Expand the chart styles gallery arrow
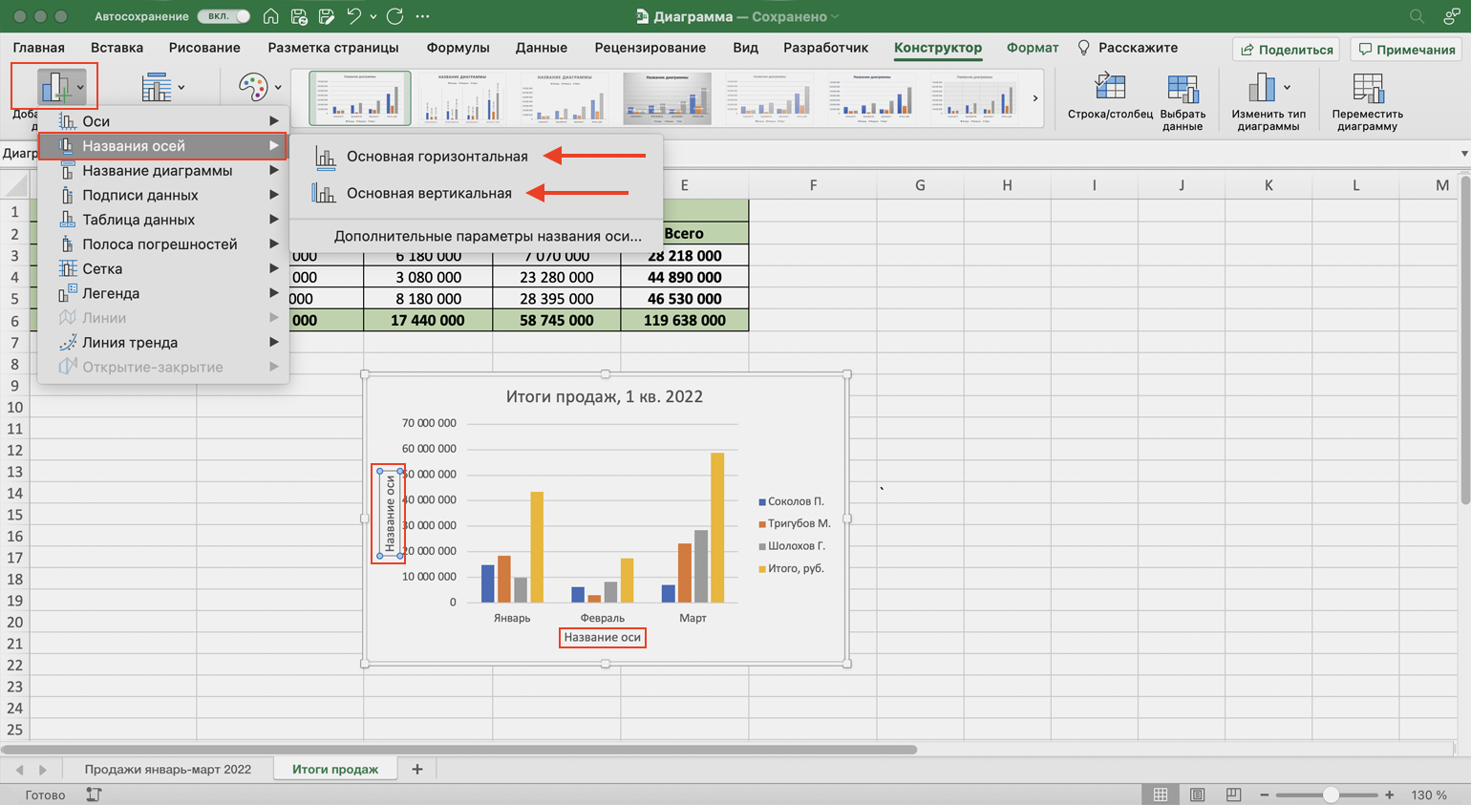Image resolution: width=1471 pixels, height=805 pixels. pos(1034,98)
